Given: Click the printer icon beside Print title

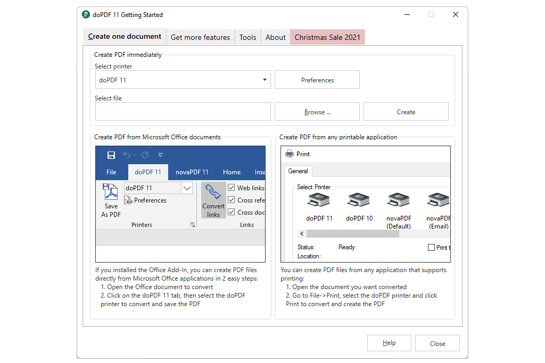Looking at the screenshot, I should click(289, 154).
